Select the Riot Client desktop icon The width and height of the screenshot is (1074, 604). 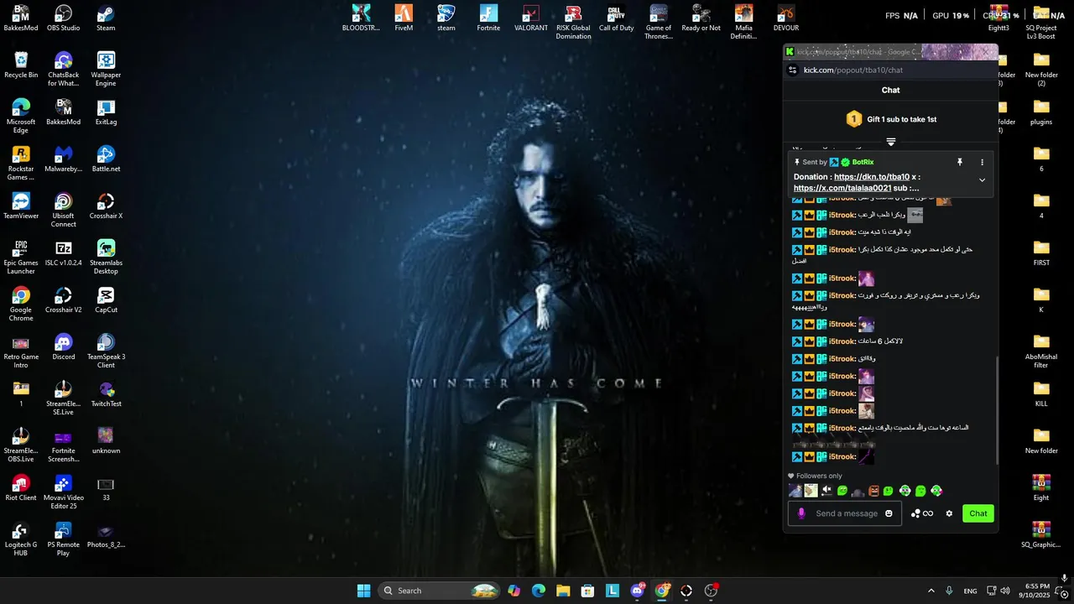pos(21,487)
